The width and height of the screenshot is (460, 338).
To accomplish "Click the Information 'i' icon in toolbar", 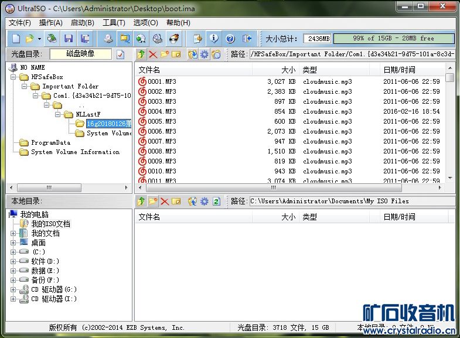I will (214, 39).
